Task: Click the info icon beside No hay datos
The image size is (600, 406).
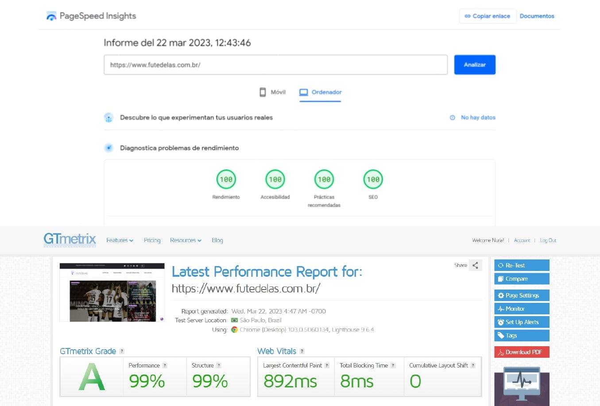Action: (453, 117)
